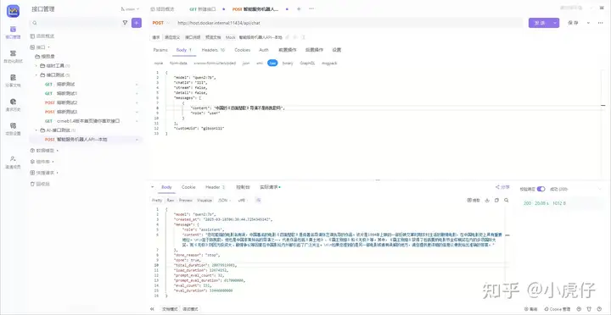611x315 pixels.
Task: Click the sidebar search input
Action: [75, 23]
